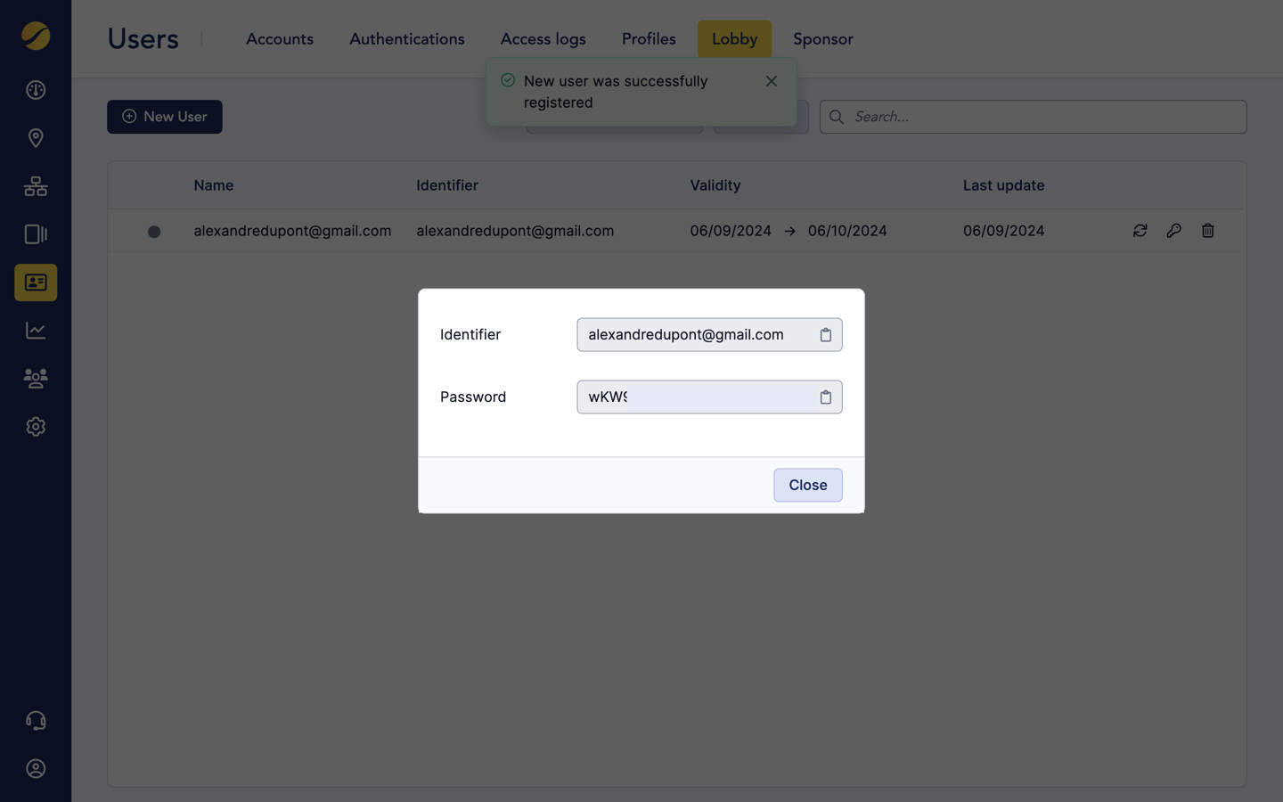
Task: Open the settings gear icon
Action: coord(36,426)
